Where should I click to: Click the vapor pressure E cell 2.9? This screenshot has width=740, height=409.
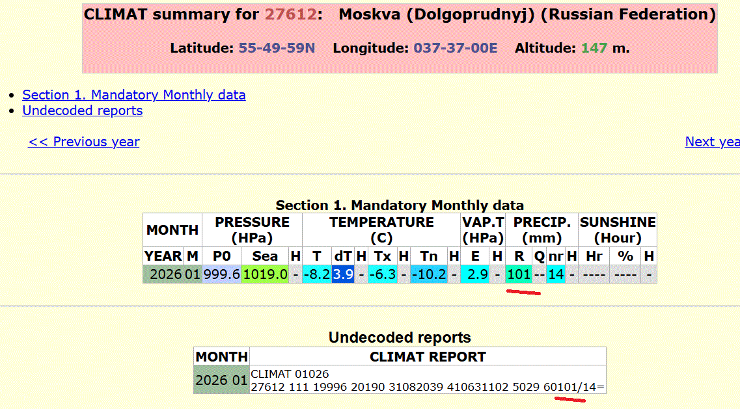click(477, 274)
